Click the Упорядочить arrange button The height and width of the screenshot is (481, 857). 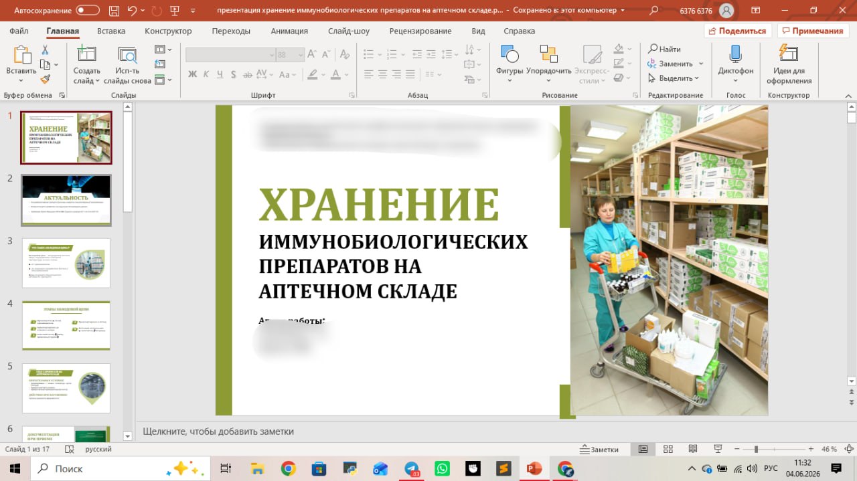tap(549, 64)
